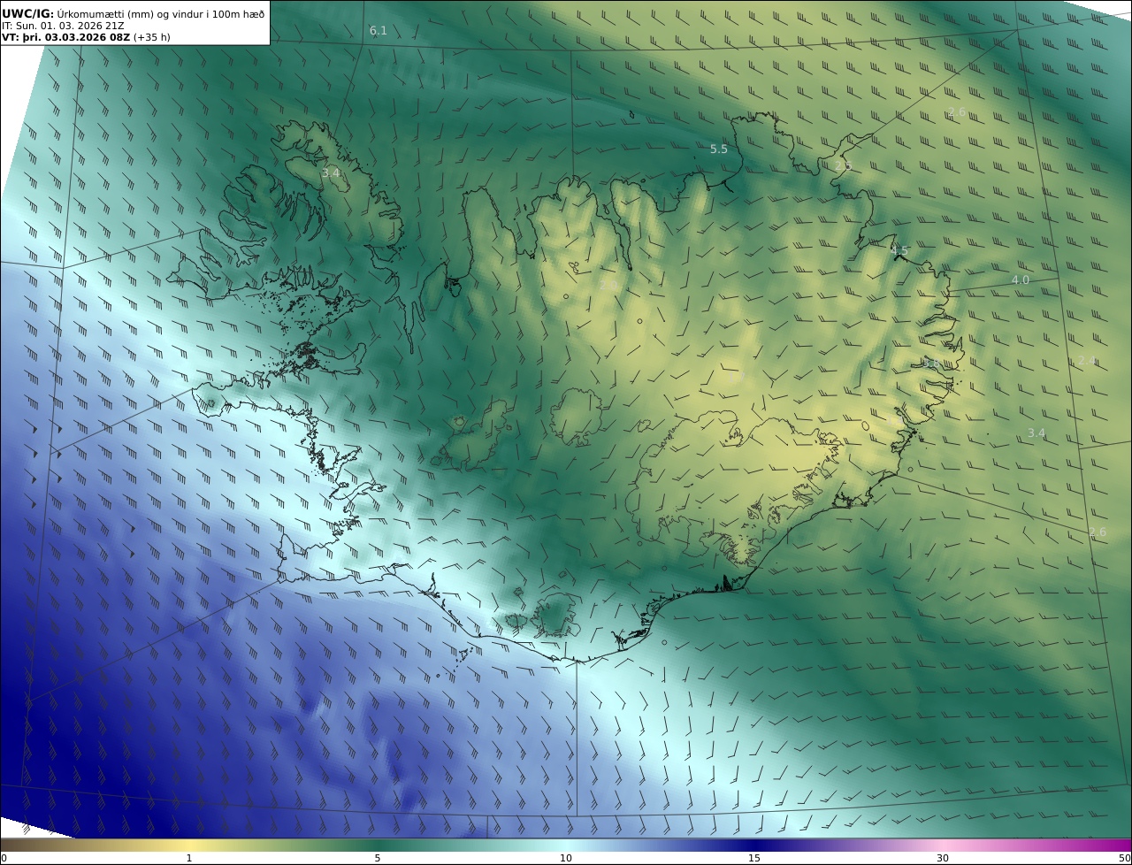Click the '3.4' label over the Westfjords peninsula

click(x=331, y=172)
